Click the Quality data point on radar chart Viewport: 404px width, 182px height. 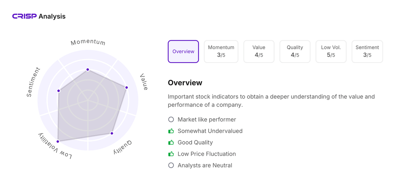(112, 133)
